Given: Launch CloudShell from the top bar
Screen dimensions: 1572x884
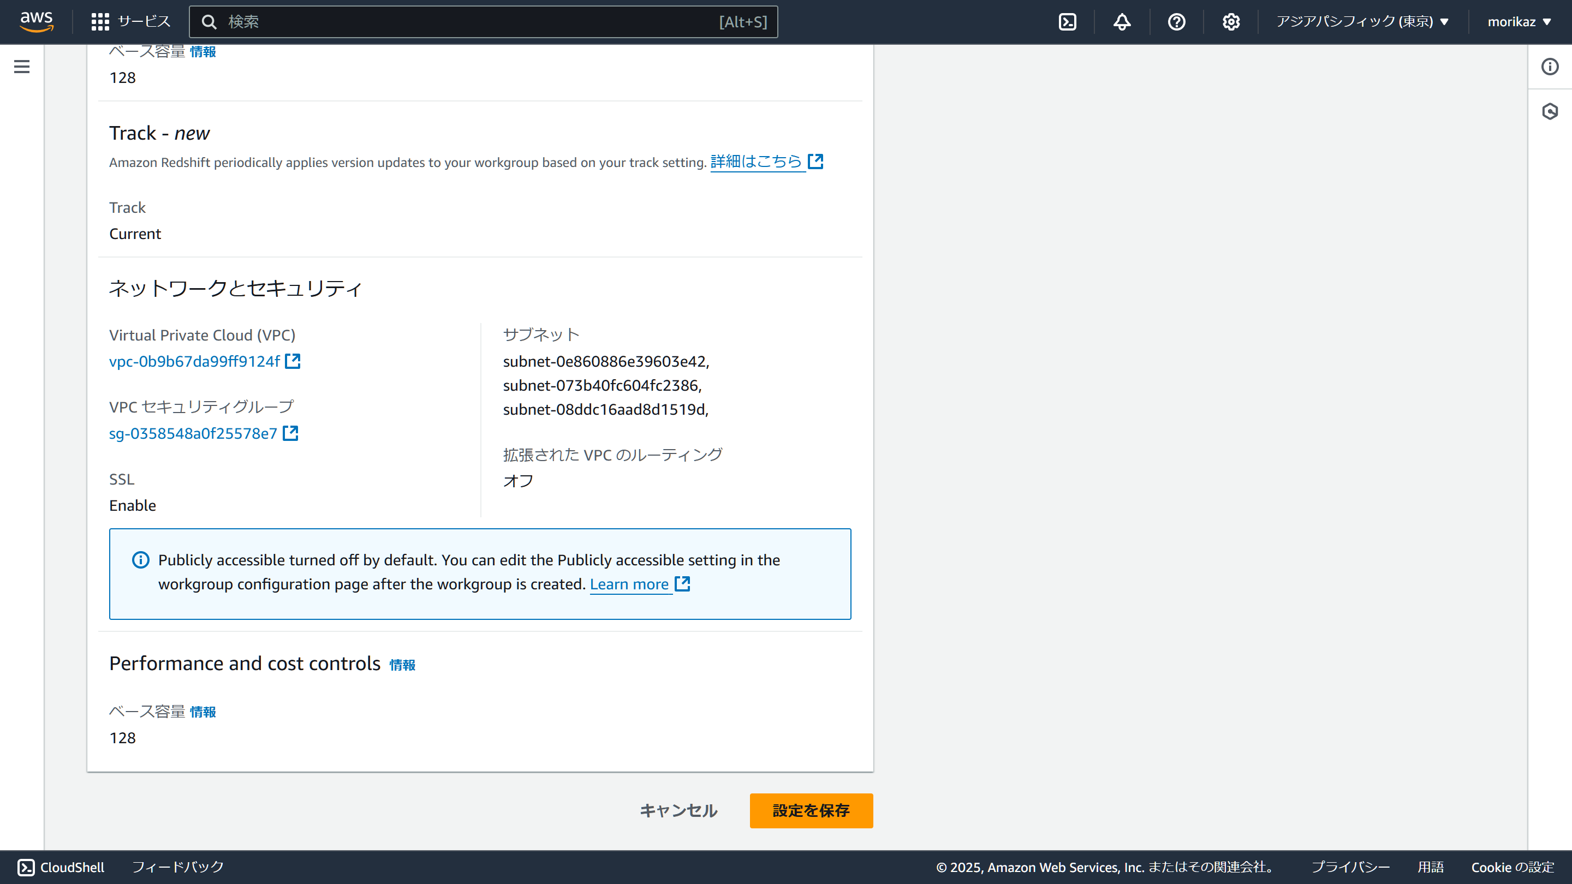Looking at the screenshot, I should (1067, 22).
